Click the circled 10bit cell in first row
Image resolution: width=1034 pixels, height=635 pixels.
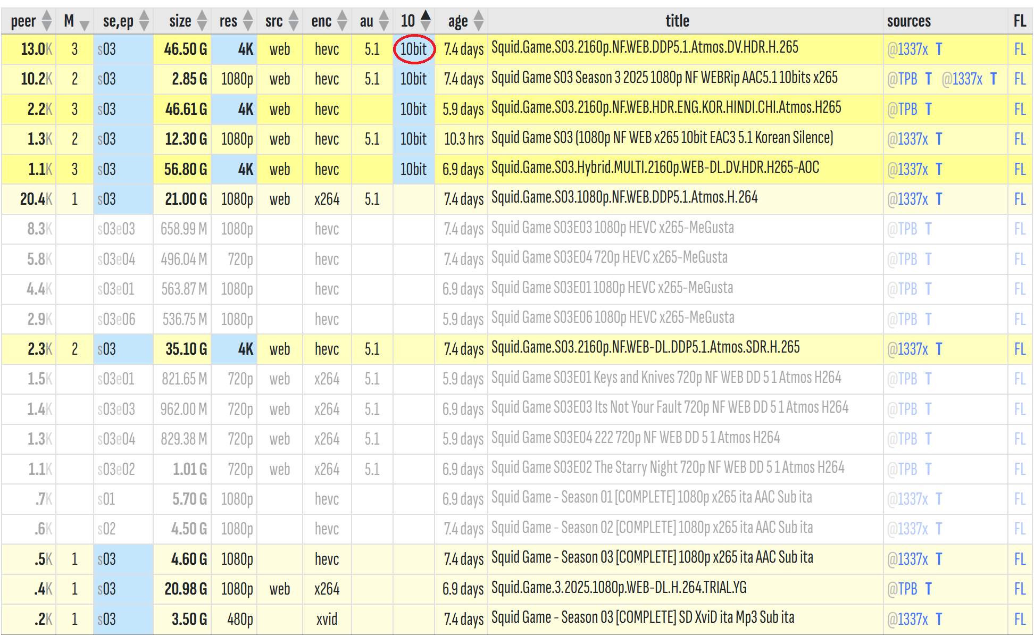coord(413,49)
